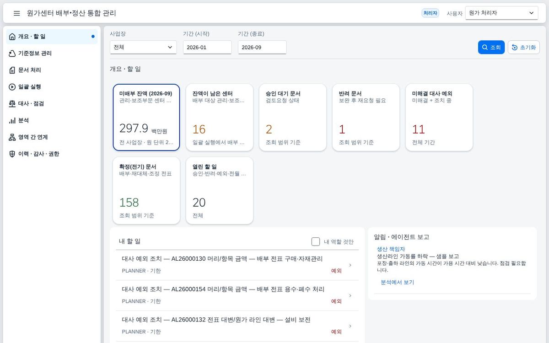Go to 영역 간 연계 menu
Screen dimensions: 549x343
click(52, 137)
